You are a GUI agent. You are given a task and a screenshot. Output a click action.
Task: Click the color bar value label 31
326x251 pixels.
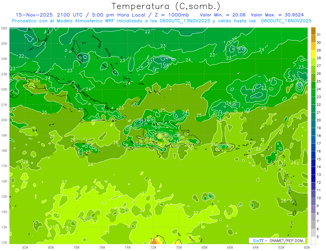click(319, 34)
